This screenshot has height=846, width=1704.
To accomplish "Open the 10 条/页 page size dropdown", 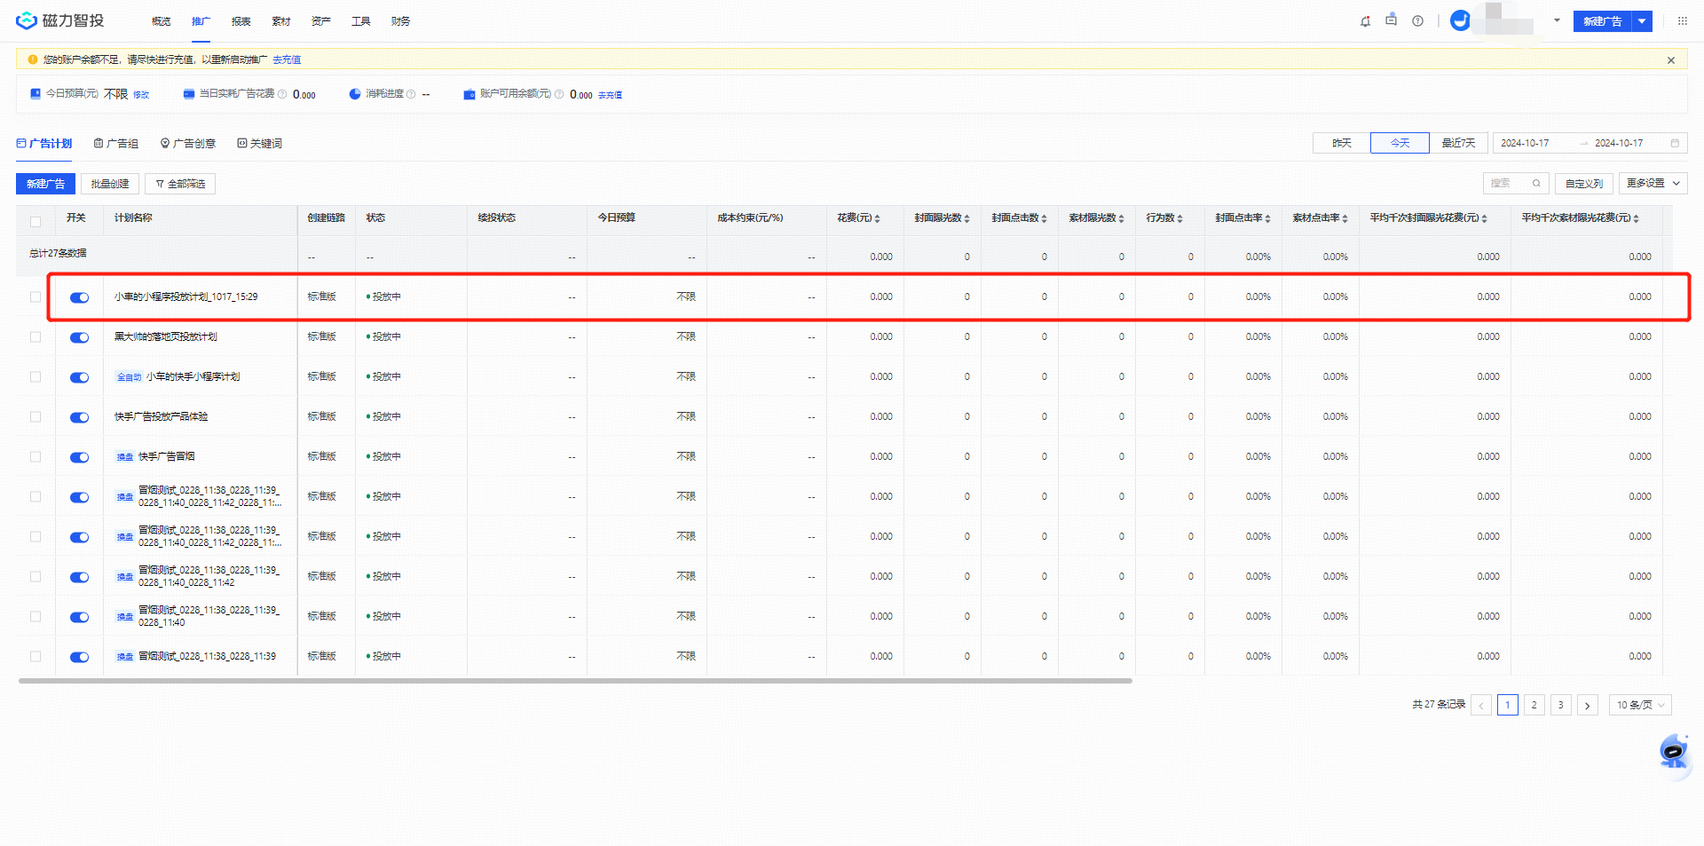I will tap(1640, 705).
